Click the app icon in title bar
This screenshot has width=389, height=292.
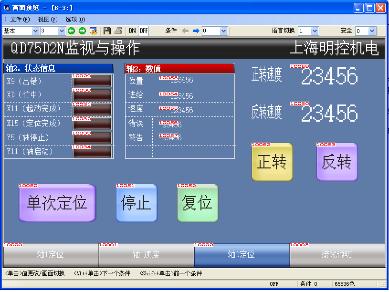pyautogui.click(x=7, y=8)
